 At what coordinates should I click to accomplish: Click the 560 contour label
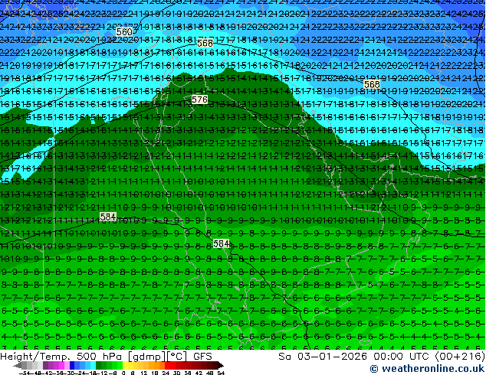pos(124,31)
